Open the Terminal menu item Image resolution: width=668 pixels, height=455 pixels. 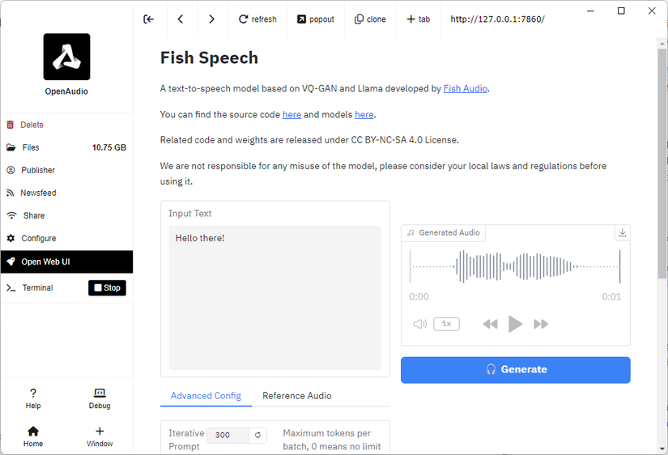(37, 287)
